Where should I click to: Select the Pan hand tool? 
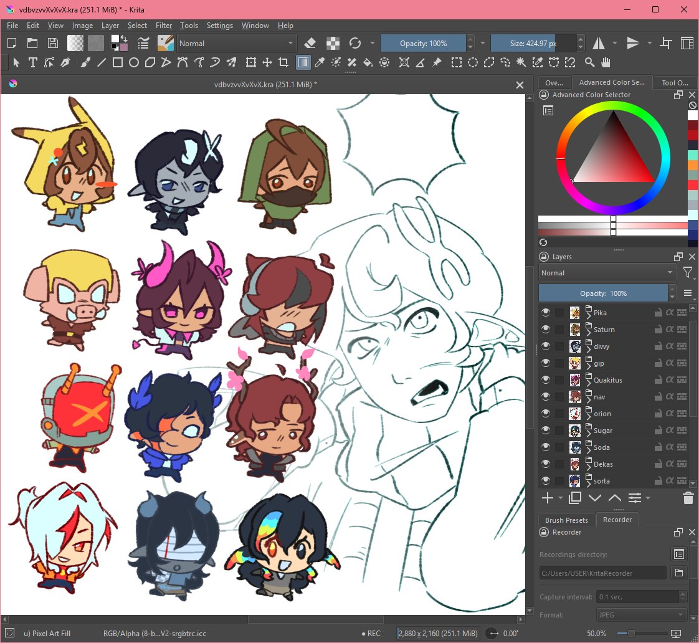coord(606,62)
